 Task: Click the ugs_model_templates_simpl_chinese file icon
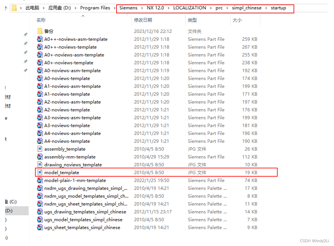tap(39, 220)
